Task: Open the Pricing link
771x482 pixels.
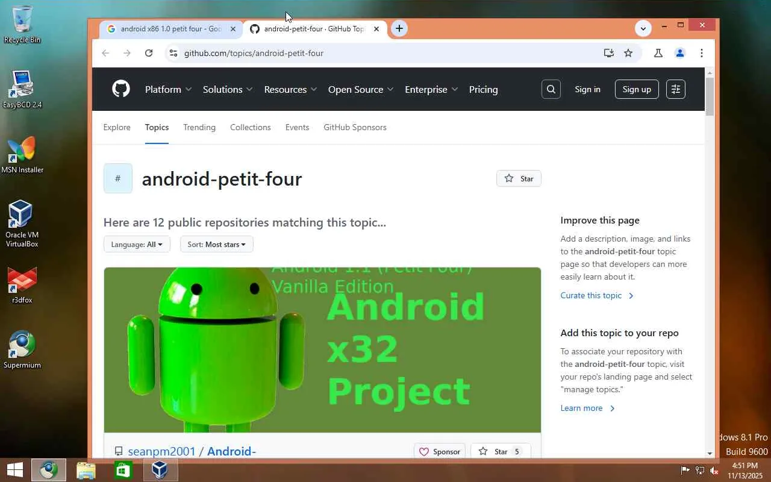Action: tap(483, 89)
